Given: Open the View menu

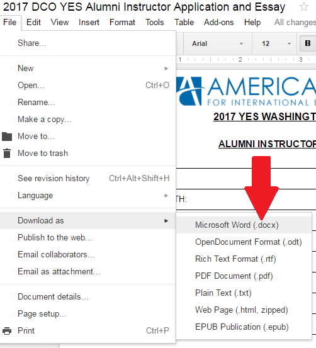Looking at the screenshot, I should 60,23.
